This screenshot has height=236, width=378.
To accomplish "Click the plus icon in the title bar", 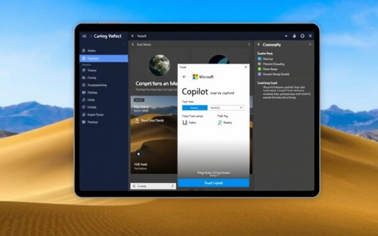I will pos(286,36).
